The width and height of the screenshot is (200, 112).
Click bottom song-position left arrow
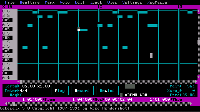coord(6,104)
